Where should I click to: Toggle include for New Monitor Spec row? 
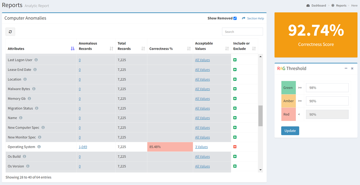[x=235, y=137]
